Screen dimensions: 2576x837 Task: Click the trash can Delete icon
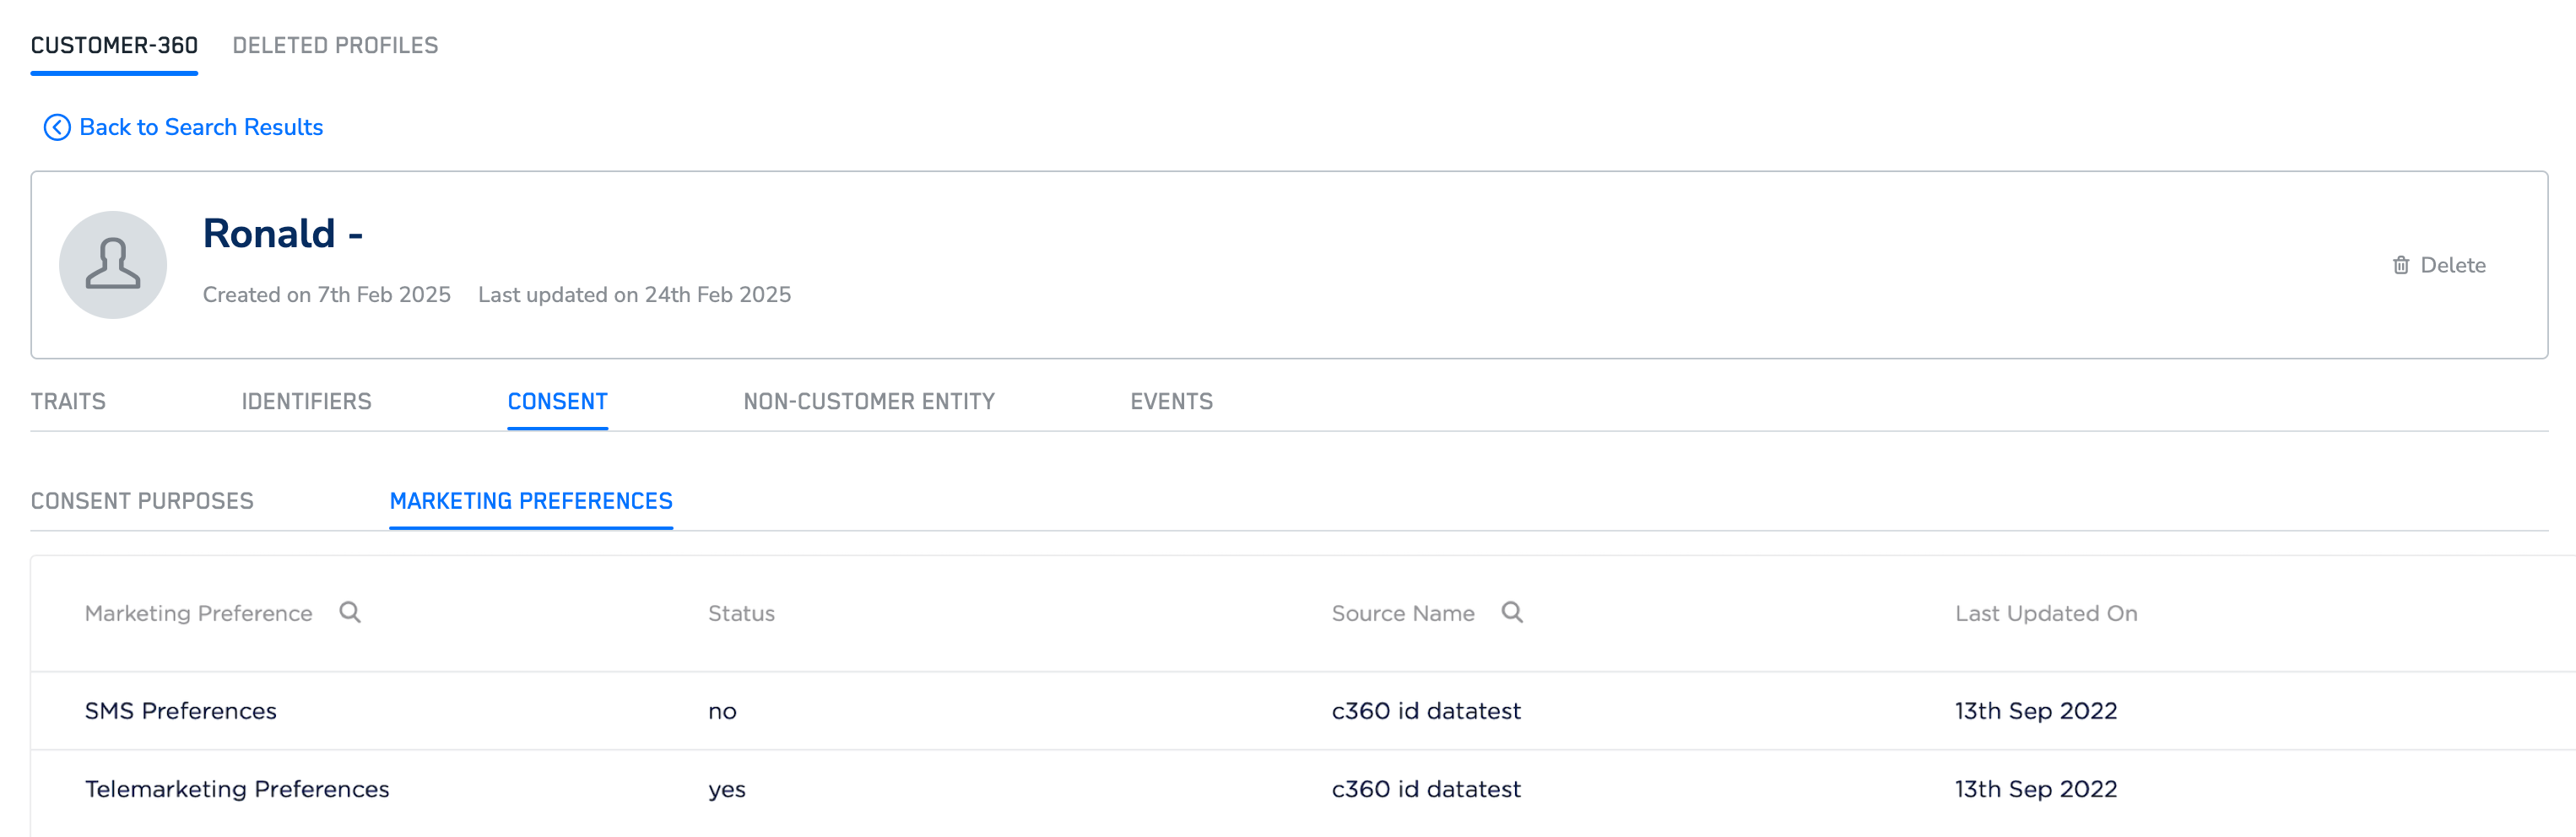2400,265
